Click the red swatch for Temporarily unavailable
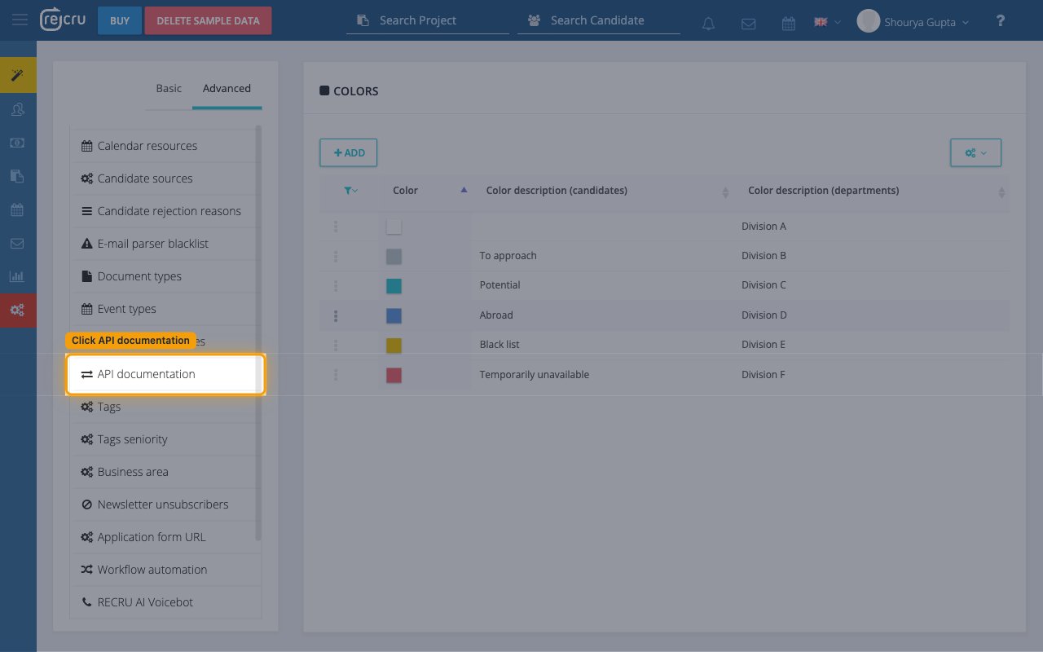Image resolution: width=1043 pixels, height=652 pixels. coord(394,375)
